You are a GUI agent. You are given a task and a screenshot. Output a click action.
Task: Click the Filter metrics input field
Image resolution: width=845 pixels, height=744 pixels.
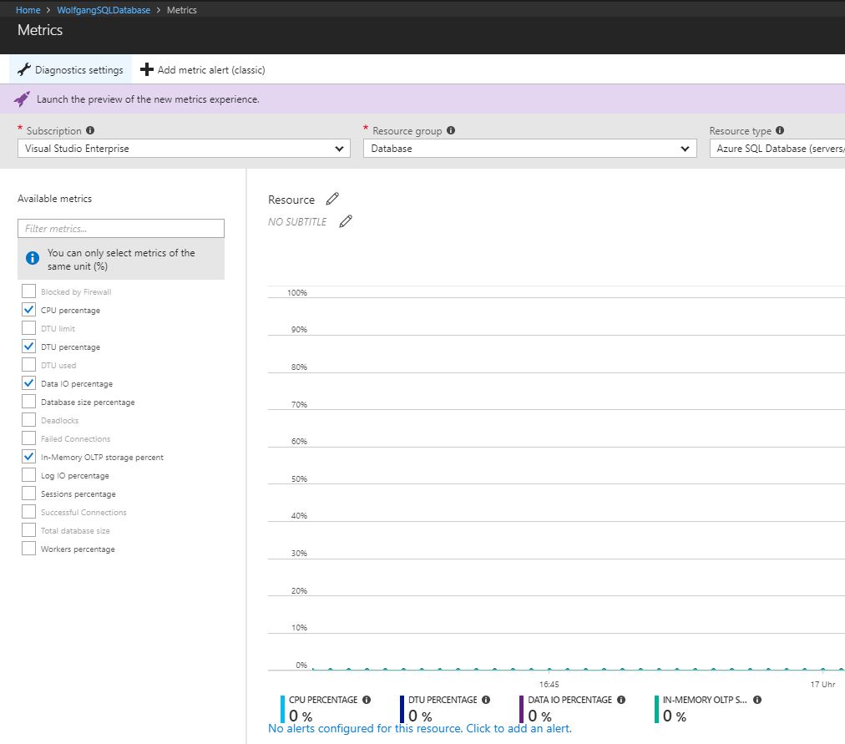pos(120,228)
